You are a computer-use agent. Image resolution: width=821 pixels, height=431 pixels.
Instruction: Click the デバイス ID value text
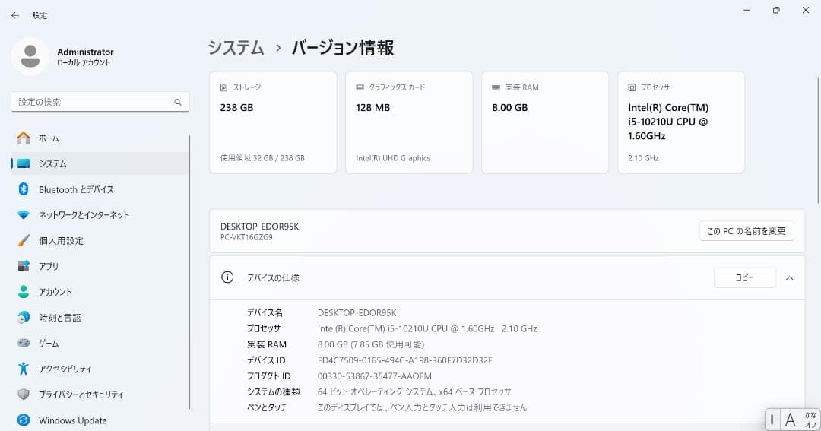pyautogui.click(x=404, y=360)
